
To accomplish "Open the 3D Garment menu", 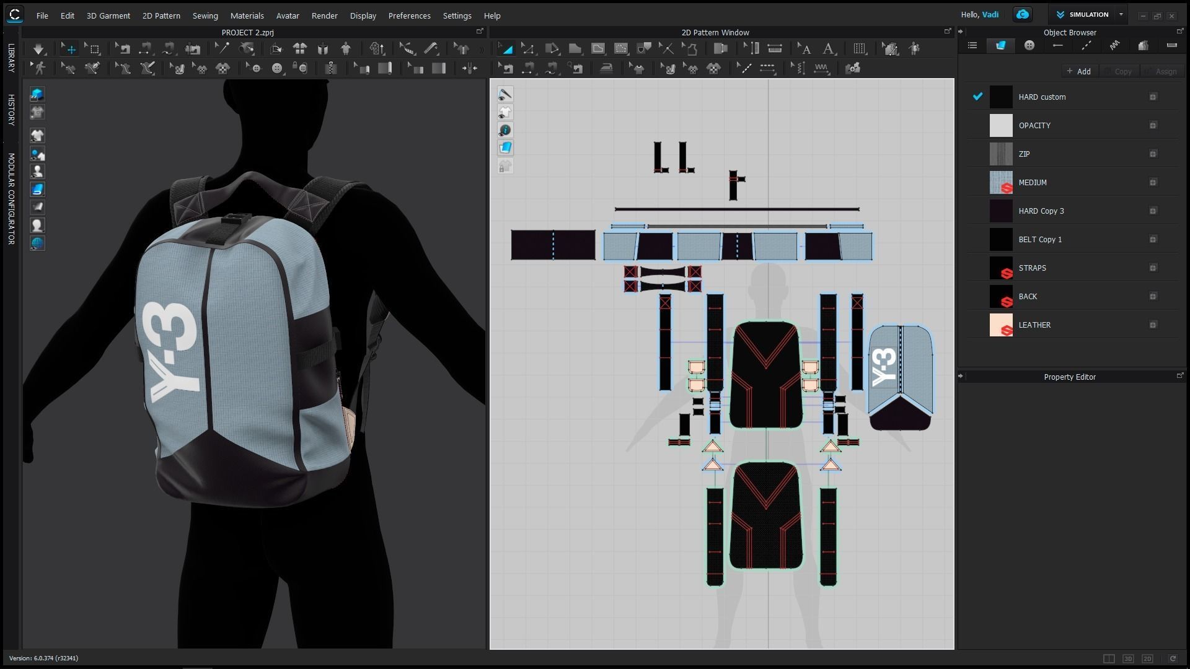I will [x=108, y=15].
